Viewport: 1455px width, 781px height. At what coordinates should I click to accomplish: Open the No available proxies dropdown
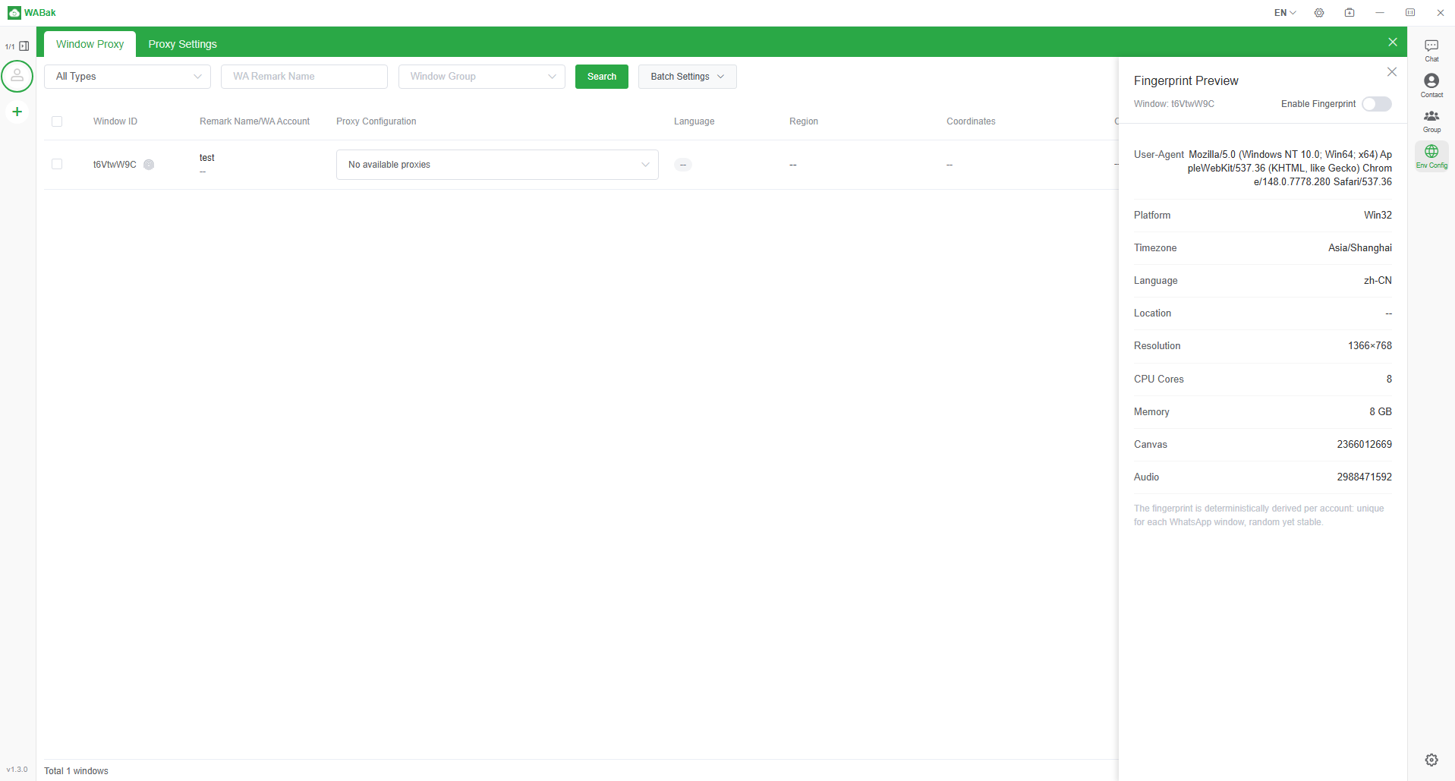click(x=497, y=165)
